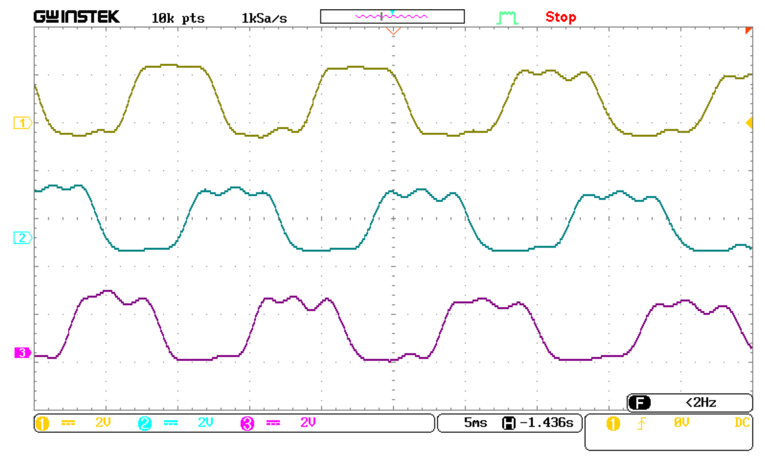Click the green peak-detect acquisition mode icon
Screen dimensions: 765x463
tap(507, 17)
